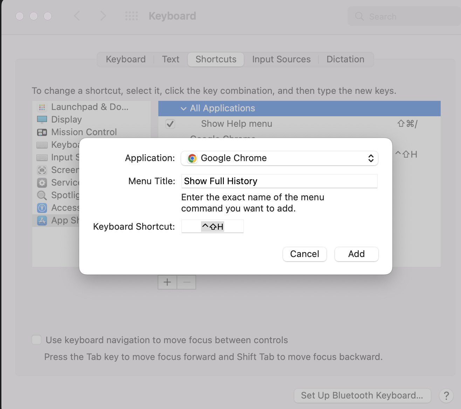Select the Mission Control category icon
The height and width of the screenshot is (409, 461).
click(42, 132)
